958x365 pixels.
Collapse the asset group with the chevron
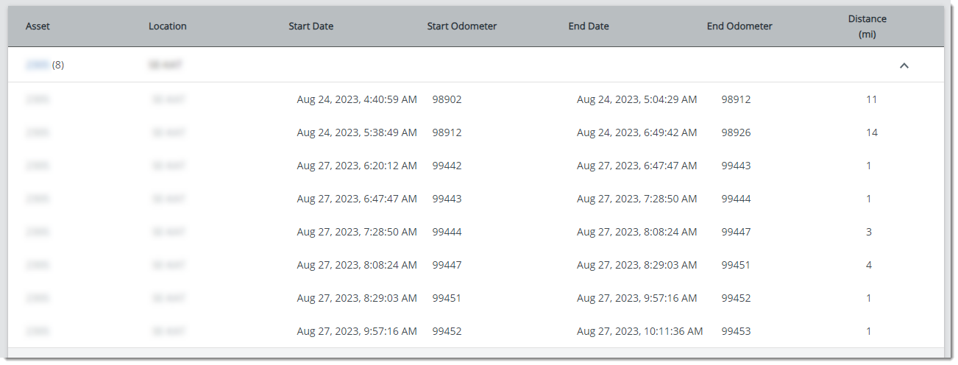tap(904, 65)
